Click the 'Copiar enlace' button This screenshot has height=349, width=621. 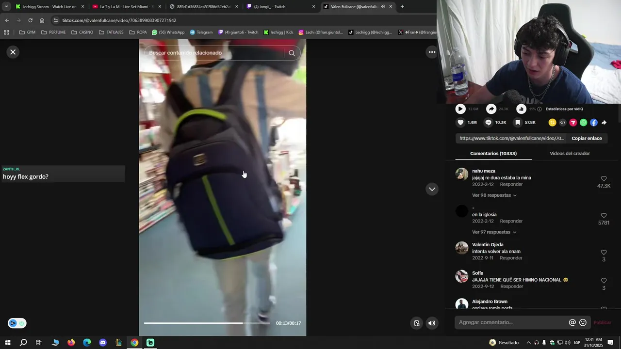(x=587, y=138)
